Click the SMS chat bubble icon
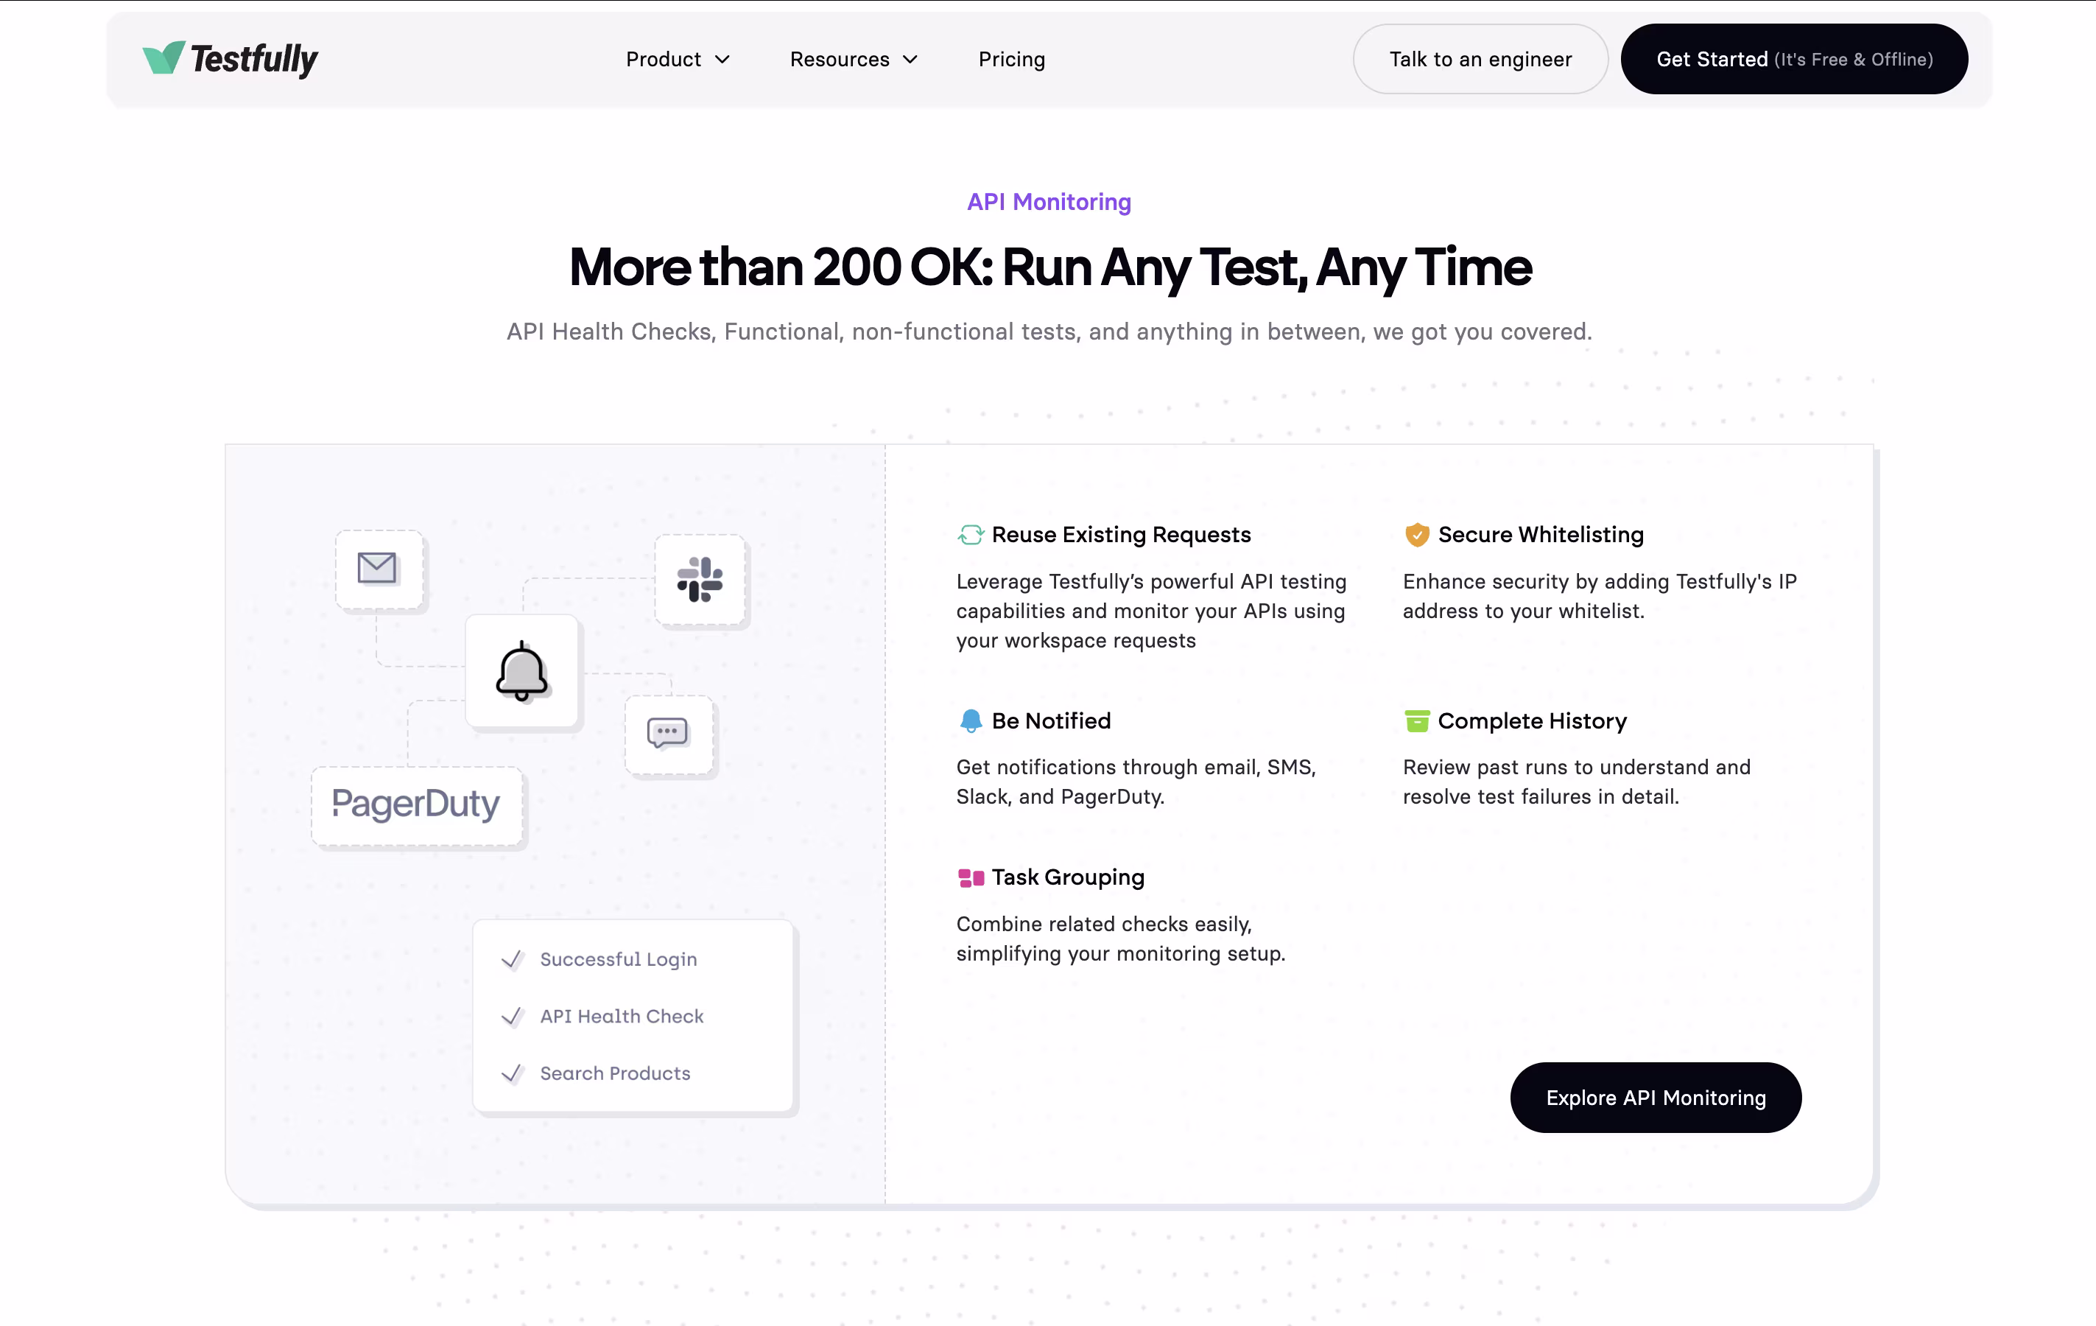 668,733
